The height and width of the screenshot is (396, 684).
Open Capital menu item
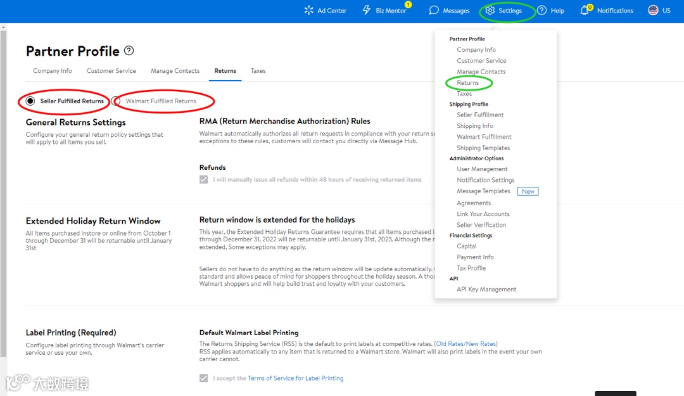[x=466, y=246]
